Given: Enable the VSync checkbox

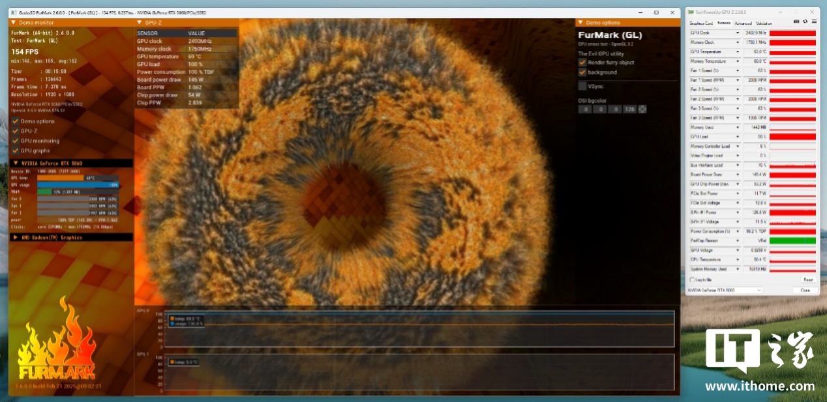Looking at the screenshot, I should 582,85.
